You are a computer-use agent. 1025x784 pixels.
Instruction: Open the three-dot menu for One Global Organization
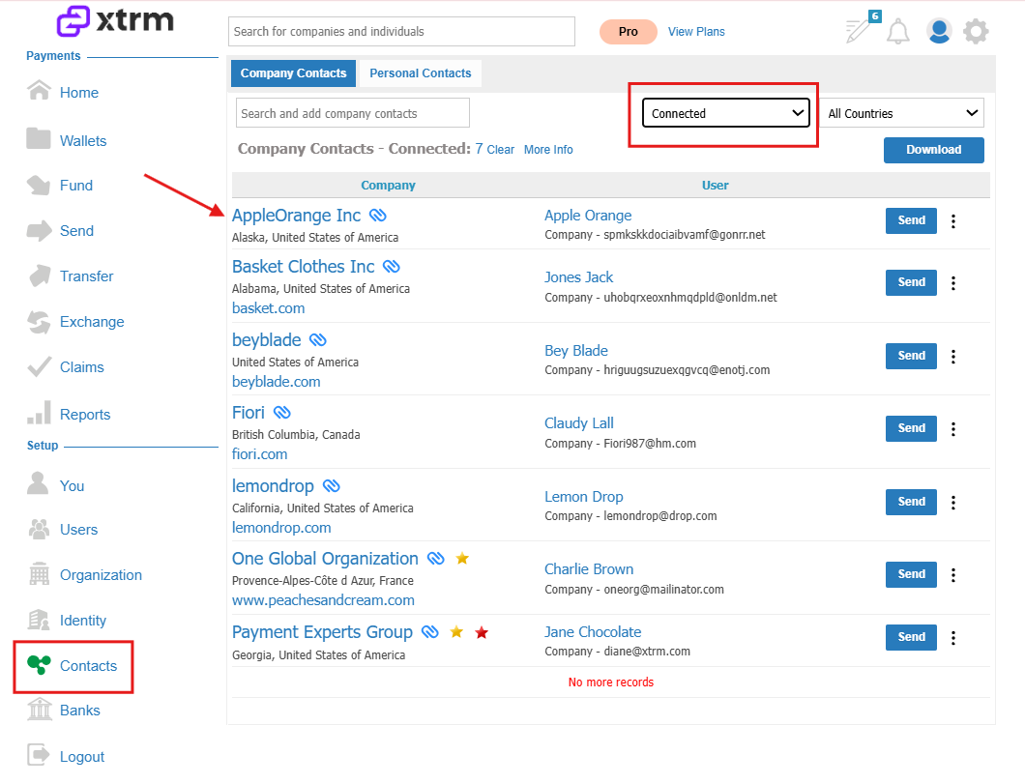[953, 575]
